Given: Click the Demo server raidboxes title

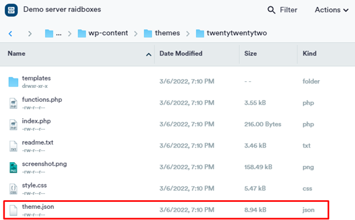Looking at the screenshot, I should (62, 9).
